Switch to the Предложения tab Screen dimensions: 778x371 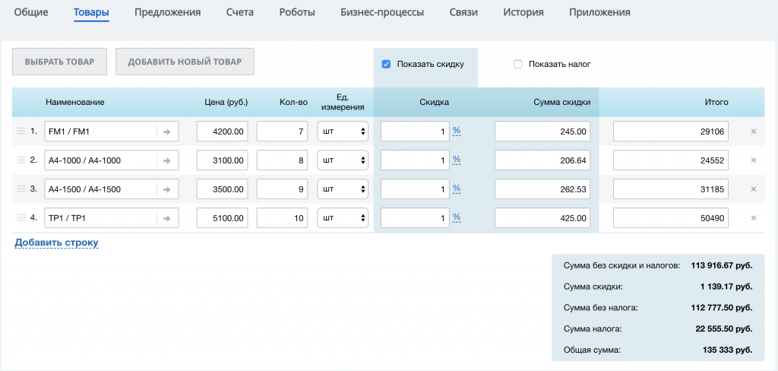[x=167, y=13]
